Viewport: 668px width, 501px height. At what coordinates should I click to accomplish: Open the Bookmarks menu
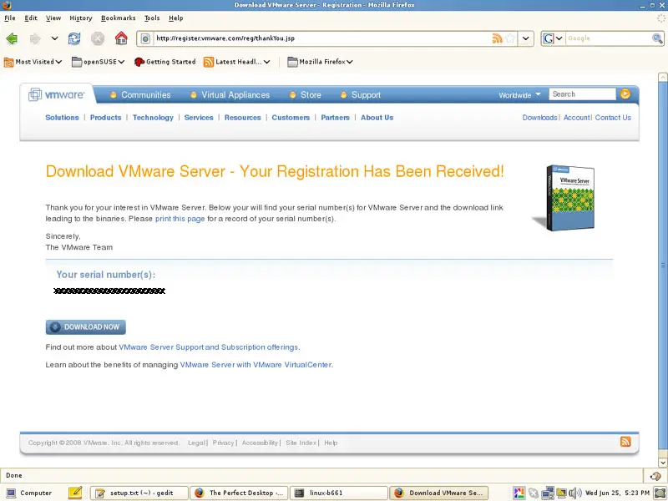118,18
